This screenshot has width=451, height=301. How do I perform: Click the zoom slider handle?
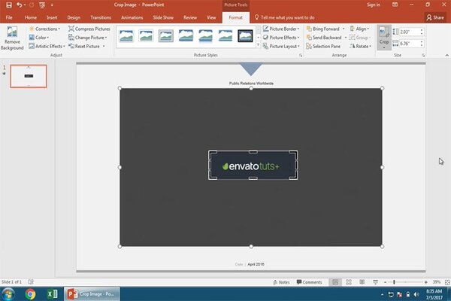click(394, 282)
